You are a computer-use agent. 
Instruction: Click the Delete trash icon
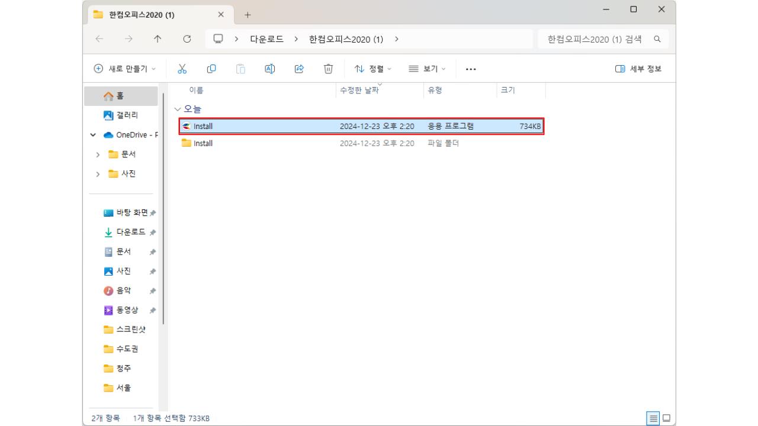click(x=328, y=69)
